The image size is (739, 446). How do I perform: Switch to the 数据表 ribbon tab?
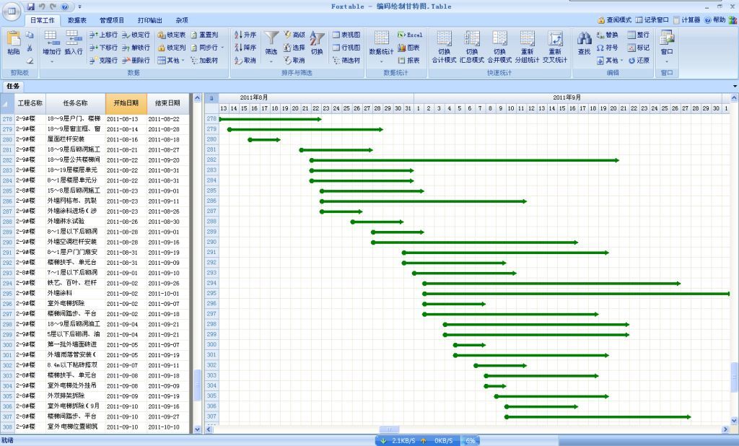pyautogui.click(x=77, y=20)
